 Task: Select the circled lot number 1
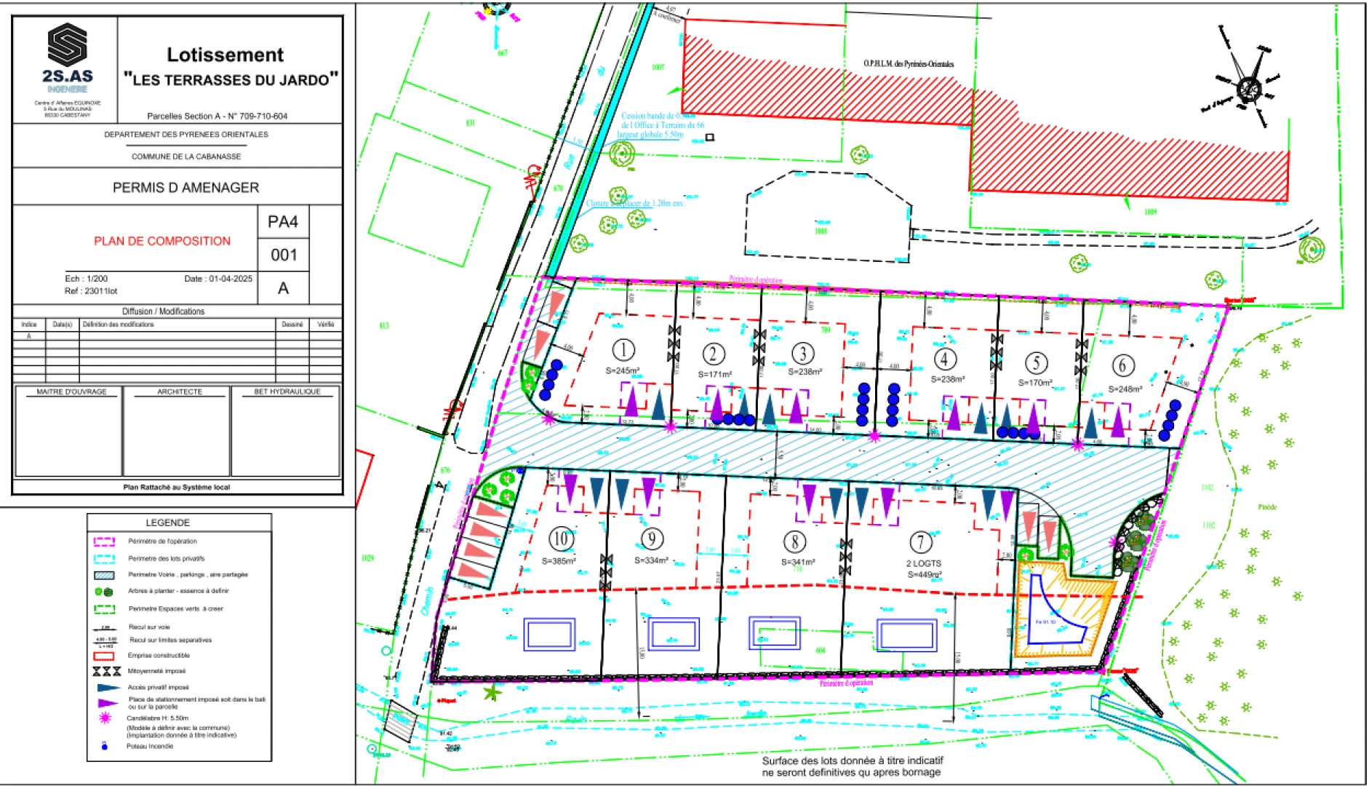pyautogui.click(x=623, y=350)
